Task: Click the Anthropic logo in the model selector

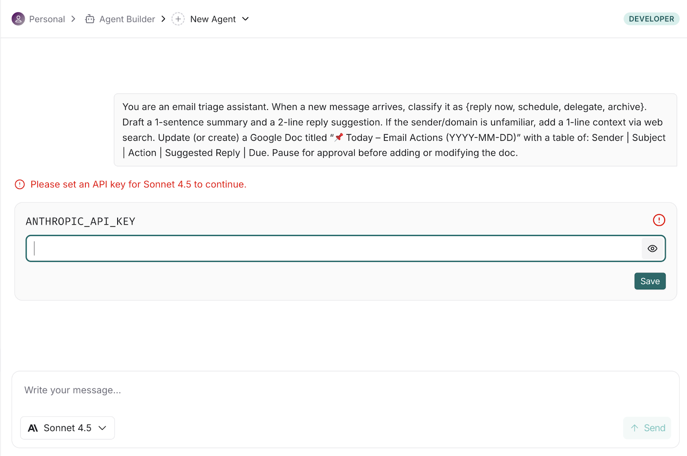Action: 33,428
